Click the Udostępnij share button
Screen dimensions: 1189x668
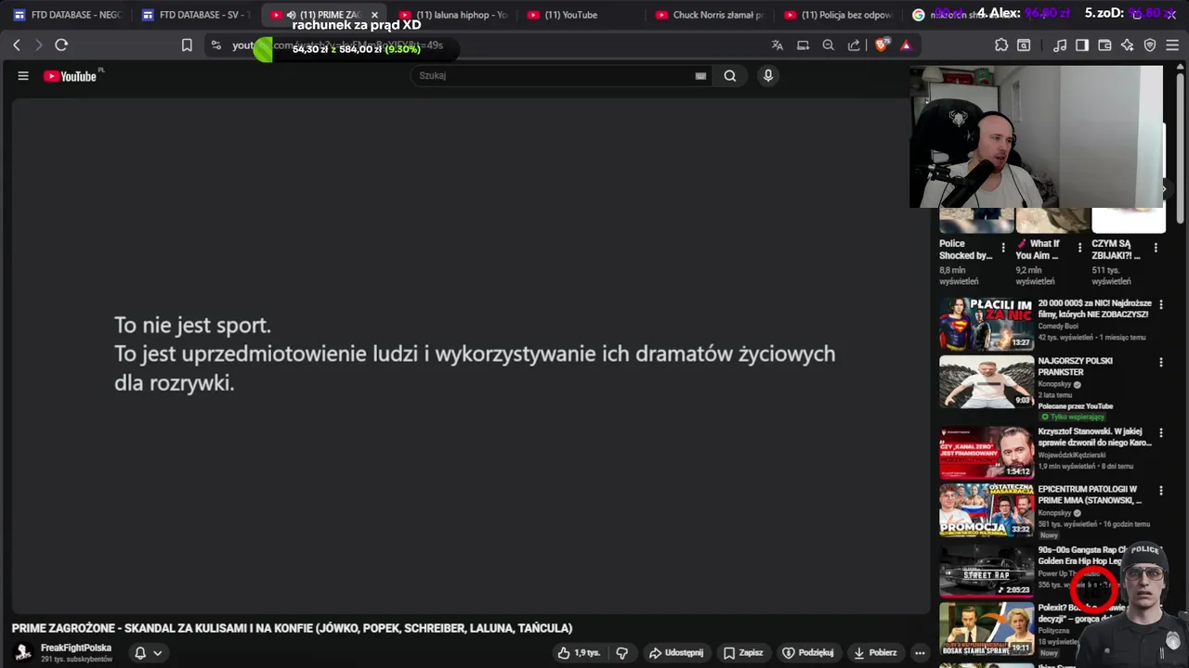coord(676,652)
